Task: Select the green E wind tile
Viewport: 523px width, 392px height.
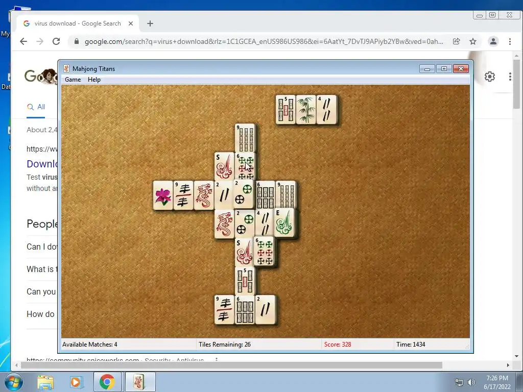Action: (x=284, y=223)
